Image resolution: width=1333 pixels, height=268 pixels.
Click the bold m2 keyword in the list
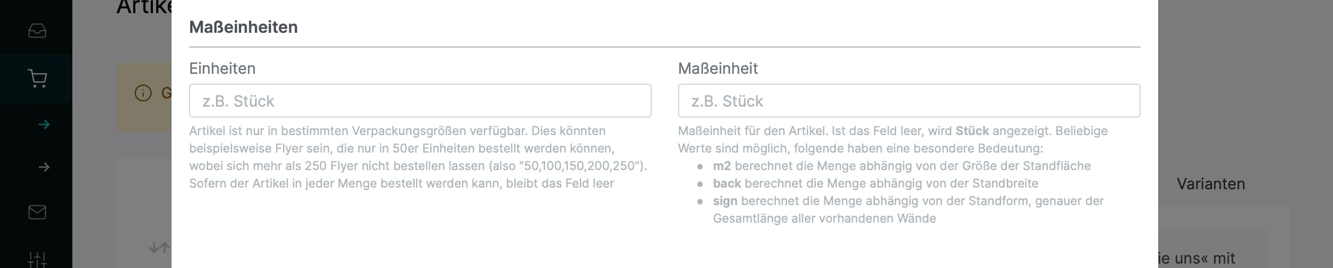tap(722, 166)
